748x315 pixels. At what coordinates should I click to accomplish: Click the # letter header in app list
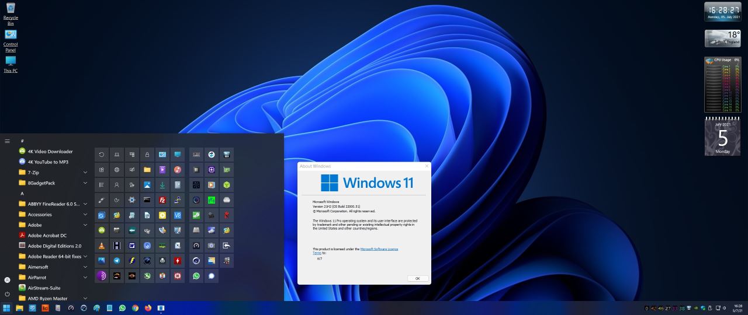(22, 141)
